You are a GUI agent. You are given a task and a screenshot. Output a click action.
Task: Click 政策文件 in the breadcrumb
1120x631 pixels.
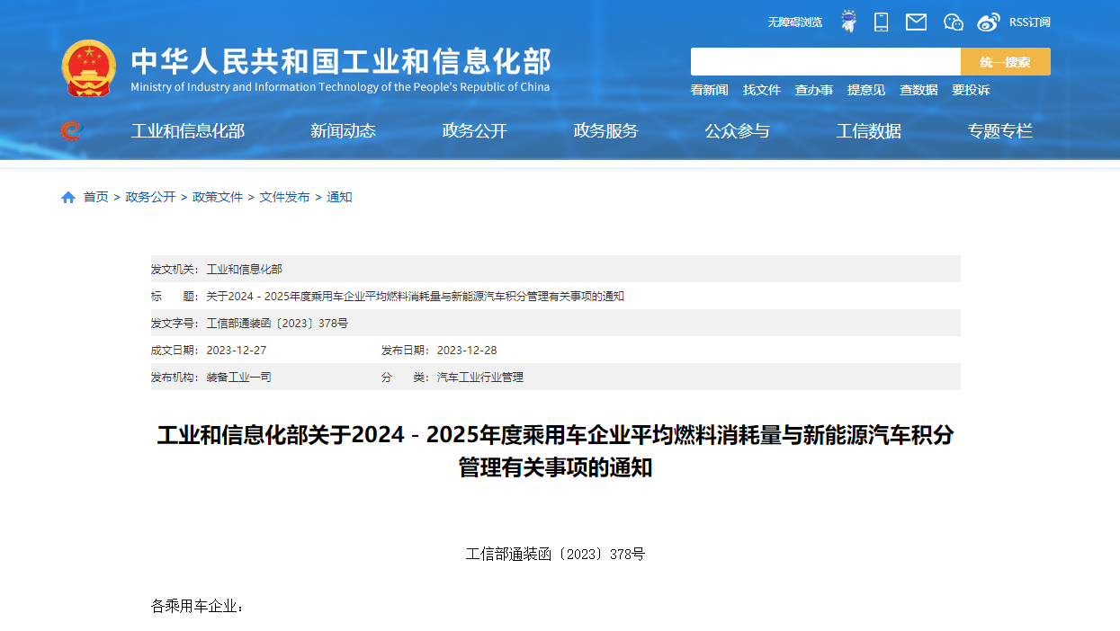pyautogui.click(x=218, y=197)
